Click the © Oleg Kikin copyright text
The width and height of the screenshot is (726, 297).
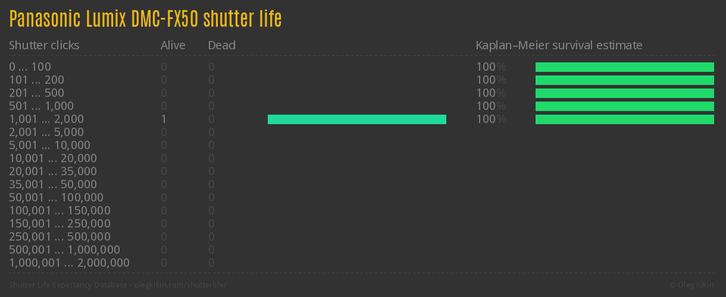coord(693,285)
